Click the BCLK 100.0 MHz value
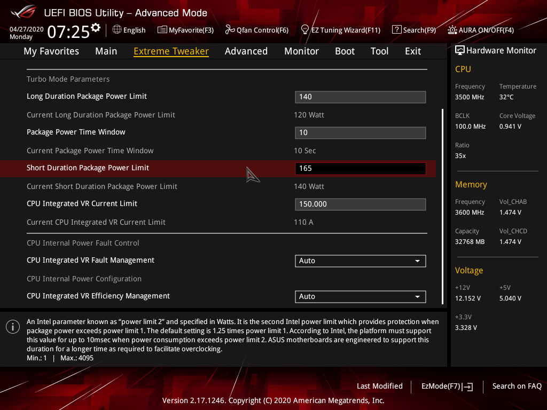 coord(470,127)
